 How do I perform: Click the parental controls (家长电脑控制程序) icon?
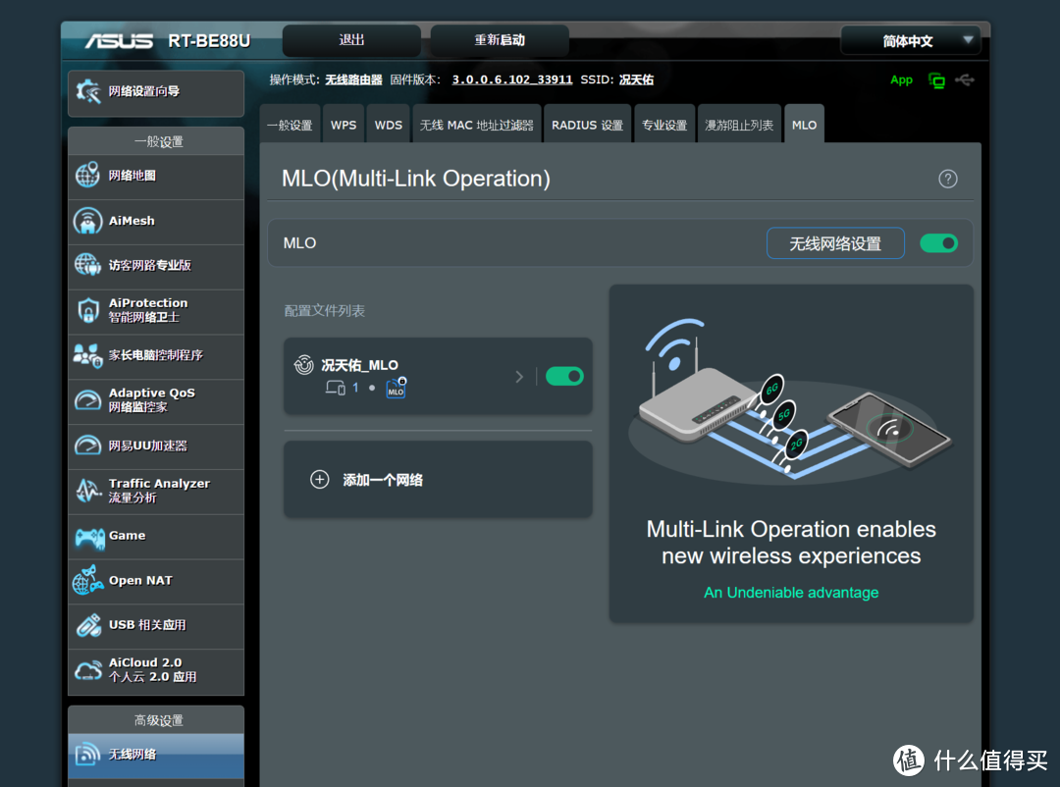pos(88,355)
